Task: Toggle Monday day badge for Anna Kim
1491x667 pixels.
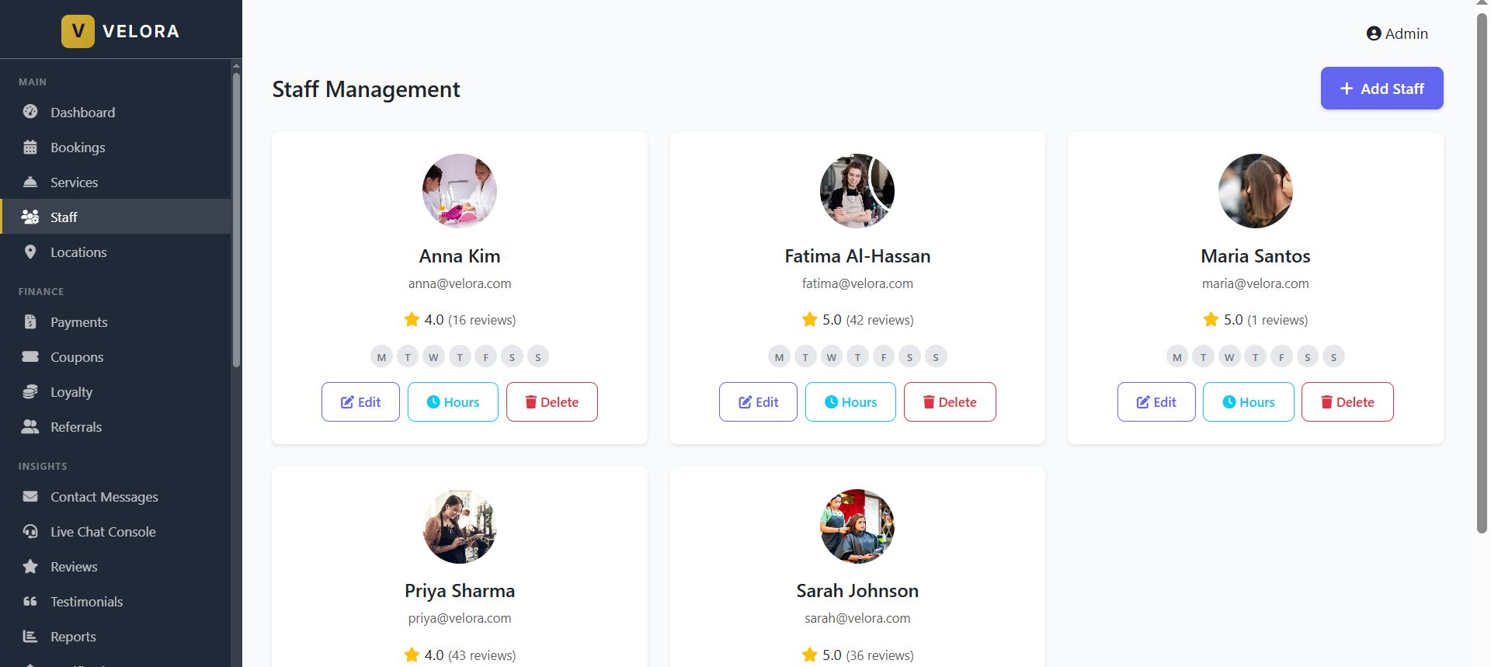Action: click(381, 357)
